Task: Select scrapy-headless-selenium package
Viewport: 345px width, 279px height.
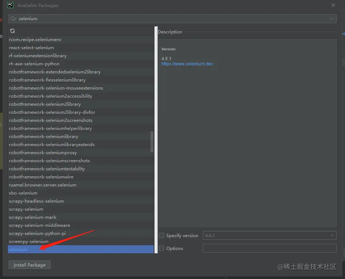Action: 81,201
